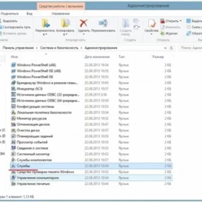Click Панель управления in the breadcrumb
202x202 pixels.
tap(18, 48)
